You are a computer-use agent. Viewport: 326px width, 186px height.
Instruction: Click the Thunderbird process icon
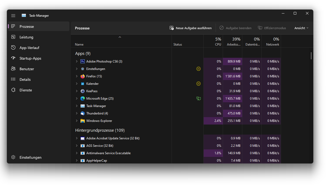pyautogui.click(x=83, y=113)
